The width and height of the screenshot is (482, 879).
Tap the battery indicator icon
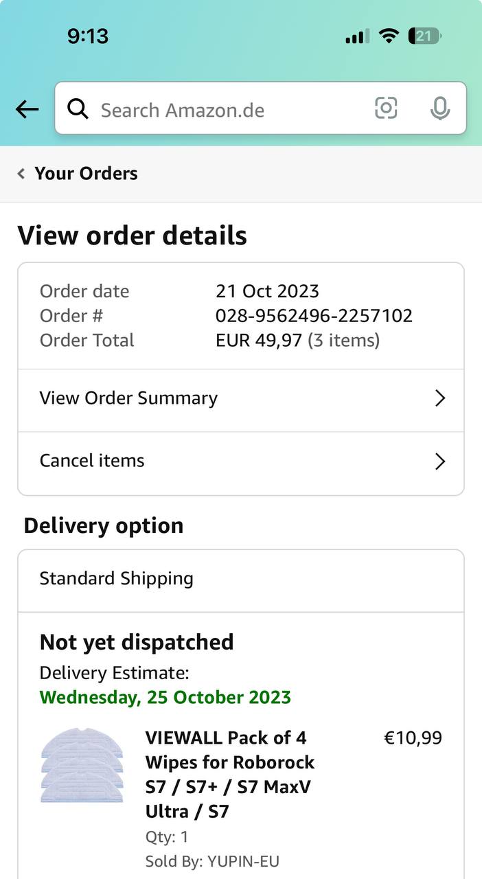point(424,36)
